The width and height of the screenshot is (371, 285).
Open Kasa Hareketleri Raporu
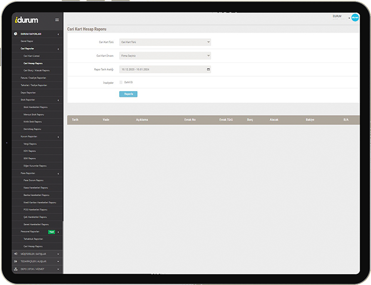(36, 188)
